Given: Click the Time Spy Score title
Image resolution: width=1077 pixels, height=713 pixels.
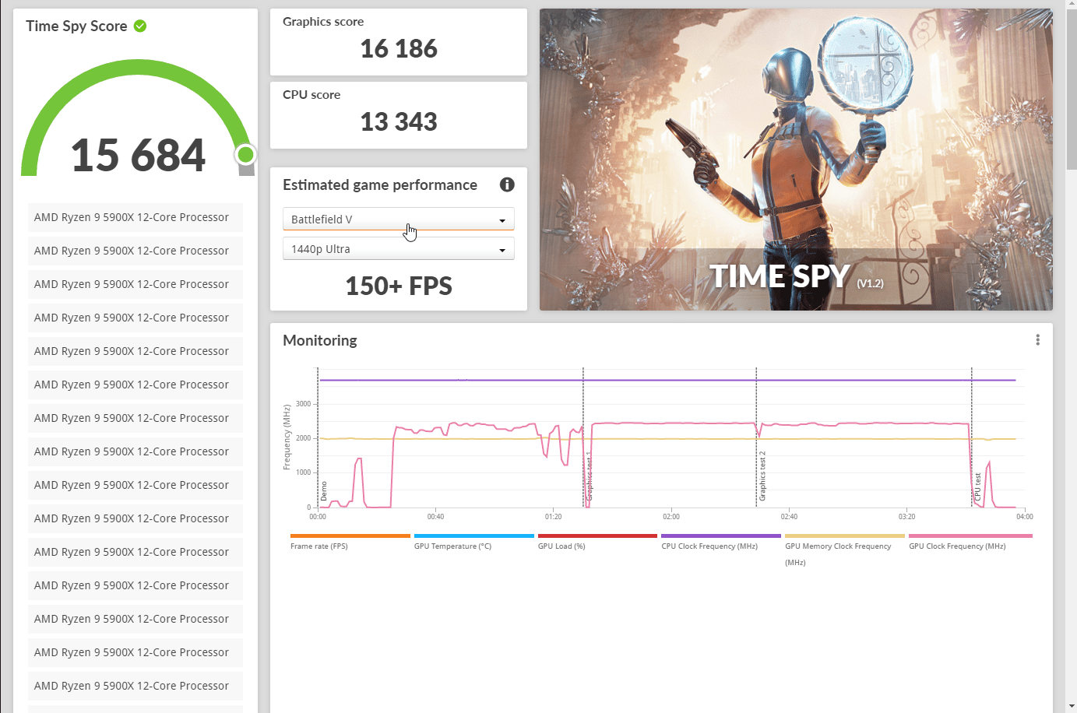Looking at the screenshot, I should click(x=76, y=26).
